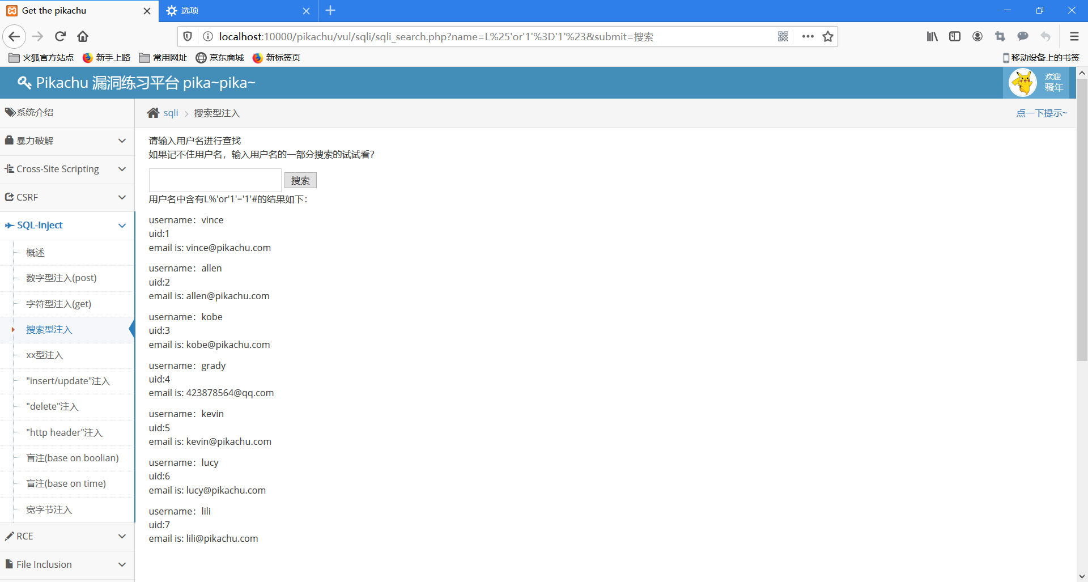Click the browser forward arrow
The height and width of the screenshot is (582, 1088).
pos(37,36)
